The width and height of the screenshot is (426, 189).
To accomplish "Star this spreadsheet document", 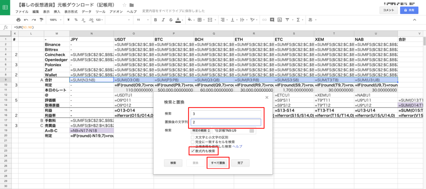I will click(124, 5).
